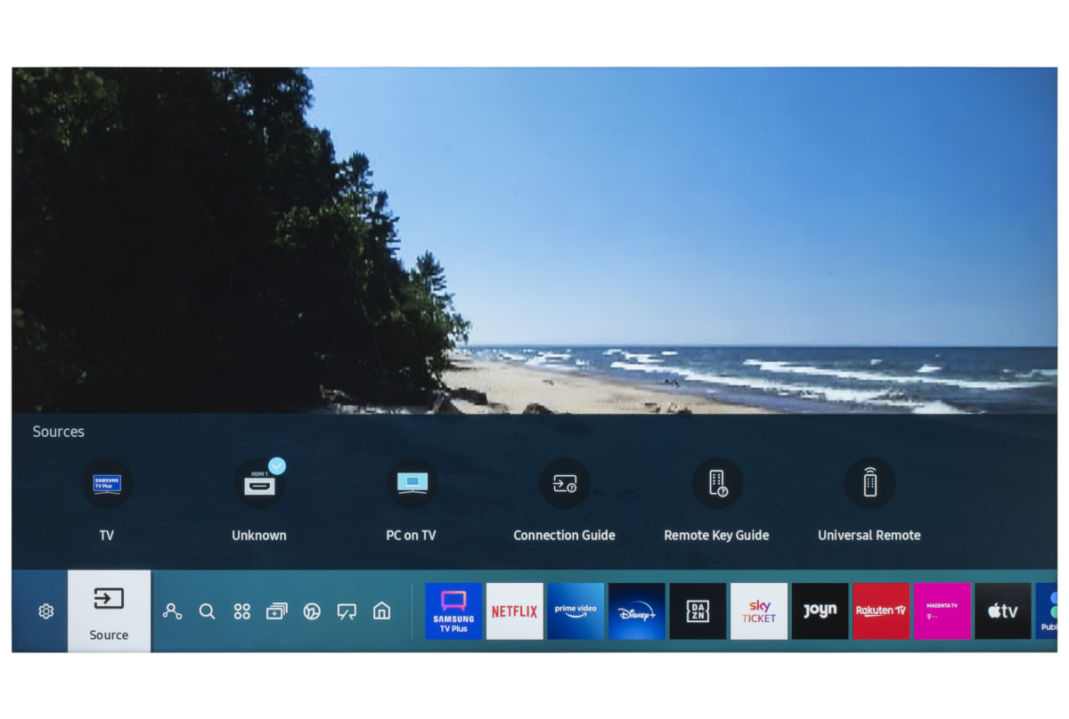Open the Prime Video app
The image size is (1069, 719).
click(x=575, y=611)
